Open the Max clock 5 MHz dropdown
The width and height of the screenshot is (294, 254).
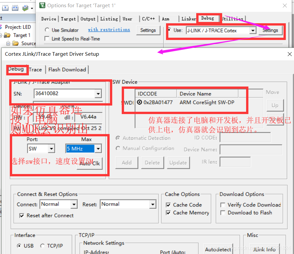[98, 149]
